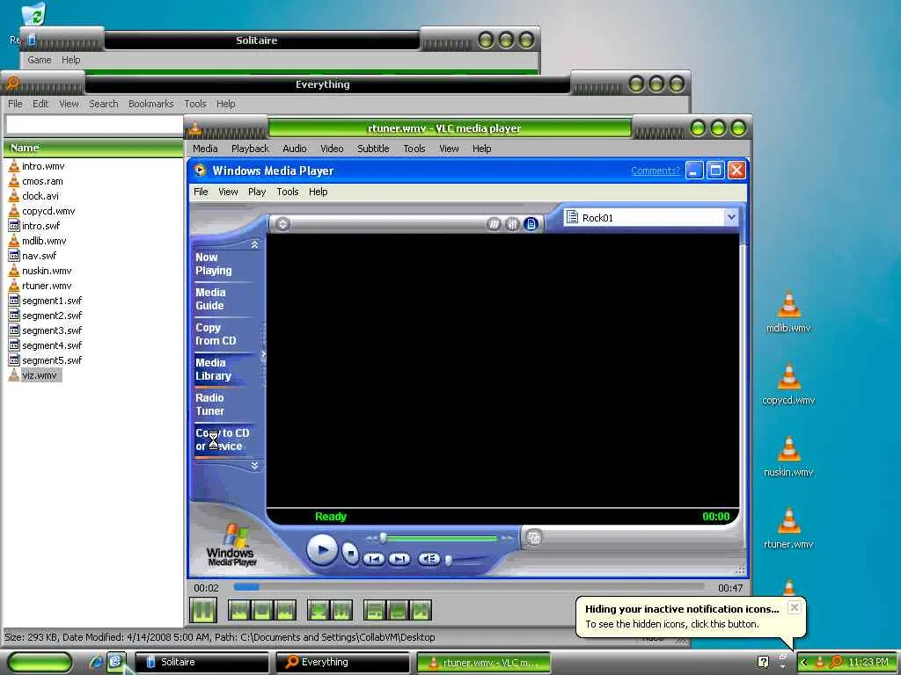Open the VLC Playback menu

click(x=250, y=149)
